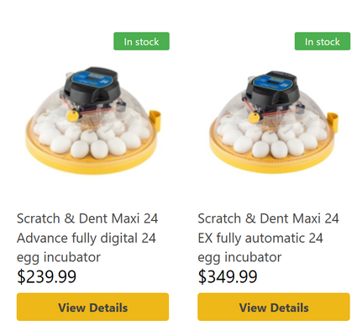Click the yellow knob on the EX incubator dome
The image size is (357, 336).
[x=254, y=118]
